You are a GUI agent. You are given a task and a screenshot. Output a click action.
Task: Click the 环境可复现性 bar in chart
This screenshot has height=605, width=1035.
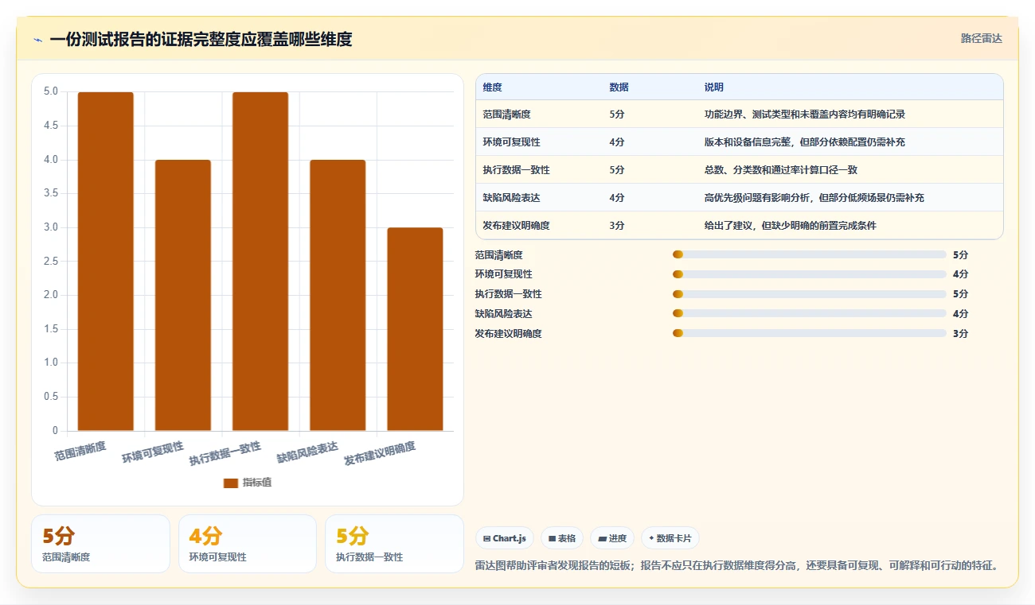click(x=183, y=296)
